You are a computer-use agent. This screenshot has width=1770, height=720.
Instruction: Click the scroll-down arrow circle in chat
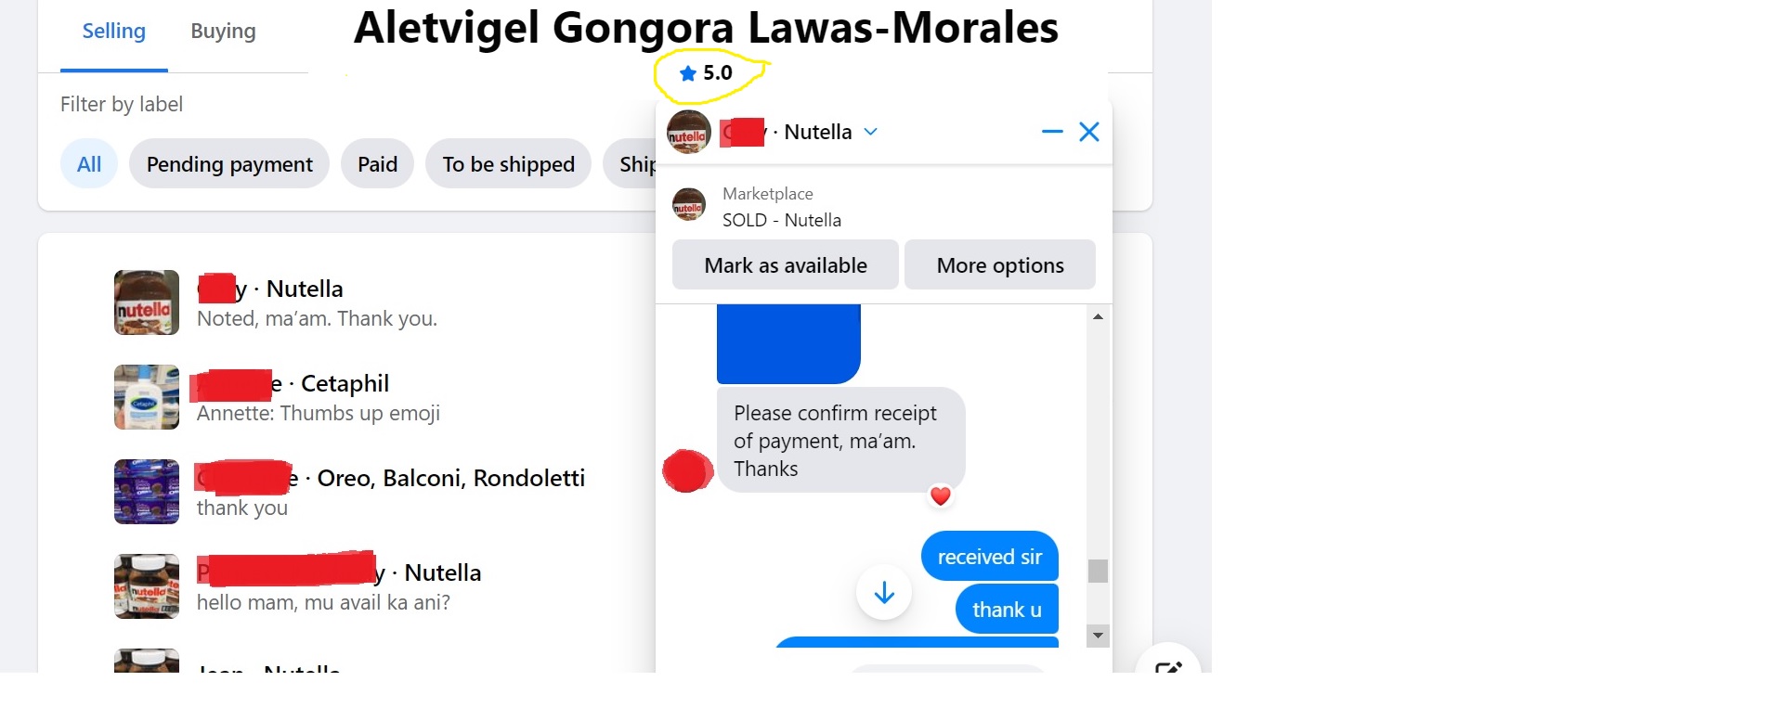884,592
